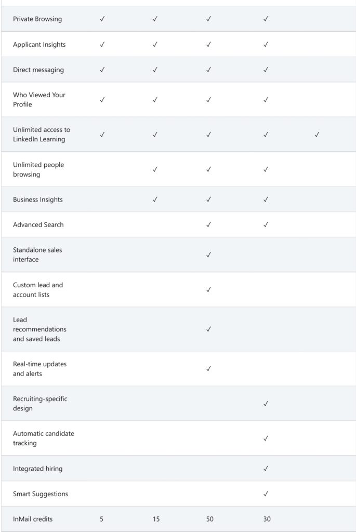Select the InMail credits value 50
This screenshot has height=532, width=356.
[209, 519]
